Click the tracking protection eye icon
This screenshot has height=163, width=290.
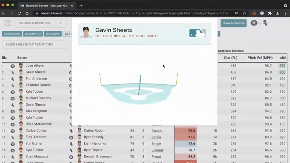237,13
